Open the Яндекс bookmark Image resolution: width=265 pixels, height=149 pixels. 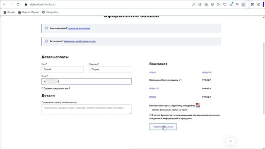pyautogui.click(x=10, y=12)
